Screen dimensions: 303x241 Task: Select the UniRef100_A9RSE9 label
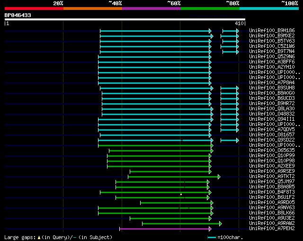[x=272, y=171]
